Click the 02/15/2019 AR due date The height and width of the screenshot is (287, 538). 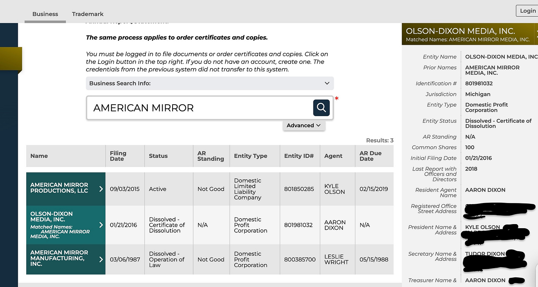[374, 189]
